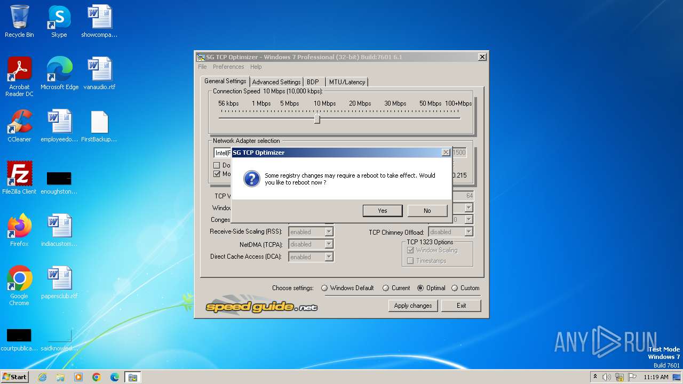Open the showcompa document icon

(99, 21)
